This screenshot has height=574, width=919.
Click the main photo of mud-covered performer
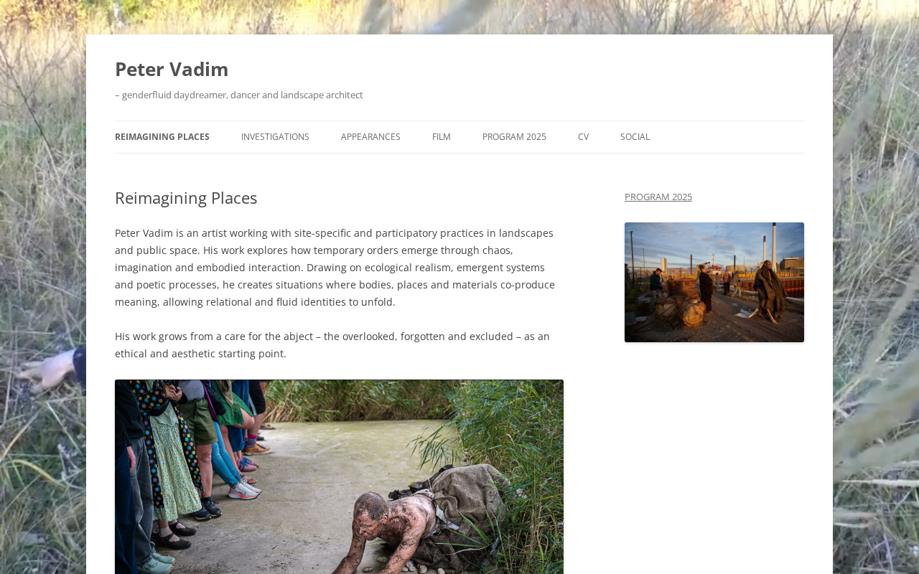pos(339,477)
